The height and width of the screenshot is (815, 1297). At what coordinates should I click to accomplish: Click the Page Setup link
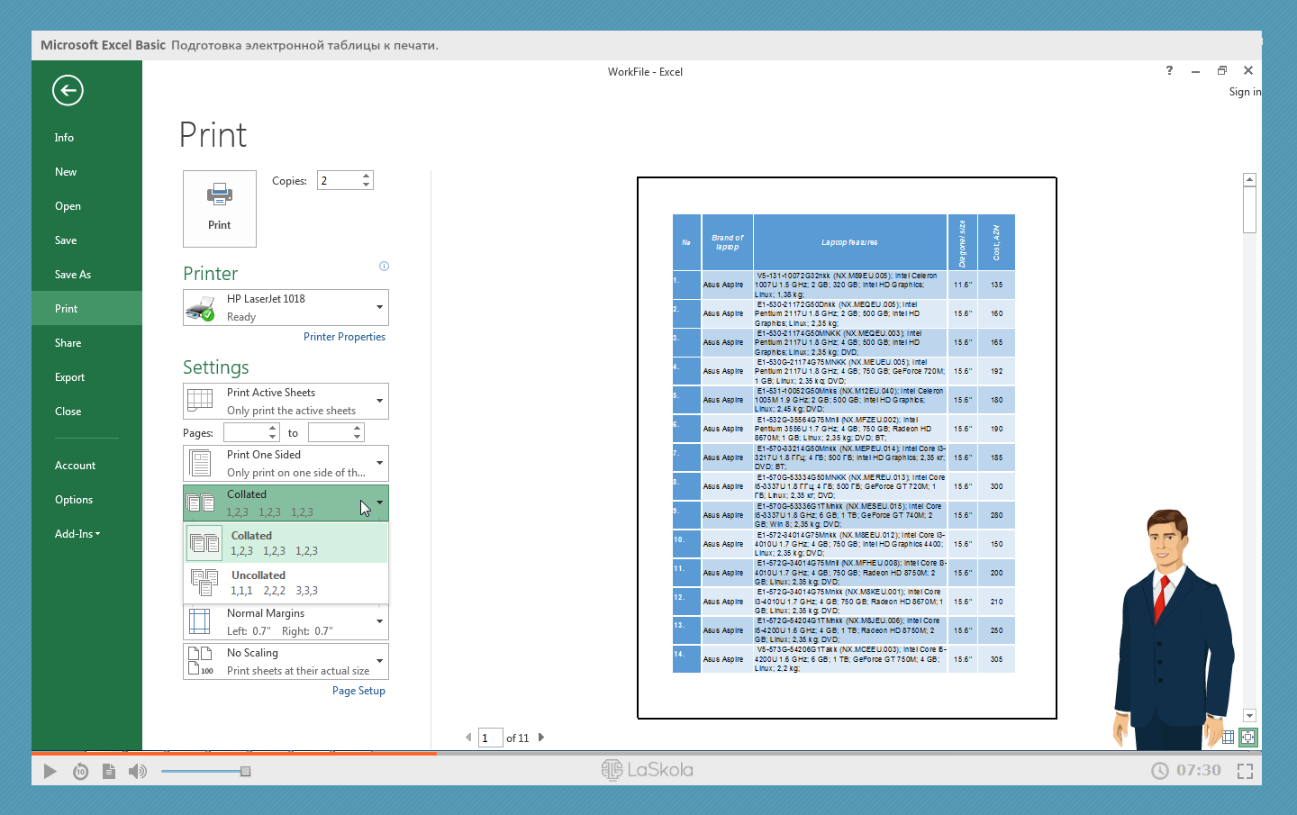coord(358,691)
